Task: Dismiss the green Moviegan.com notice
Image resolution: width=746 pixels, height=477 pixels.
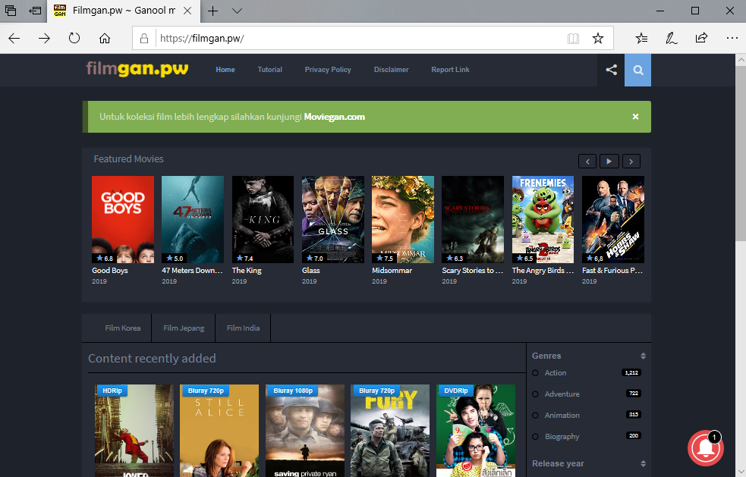Action: coord(635,117)
